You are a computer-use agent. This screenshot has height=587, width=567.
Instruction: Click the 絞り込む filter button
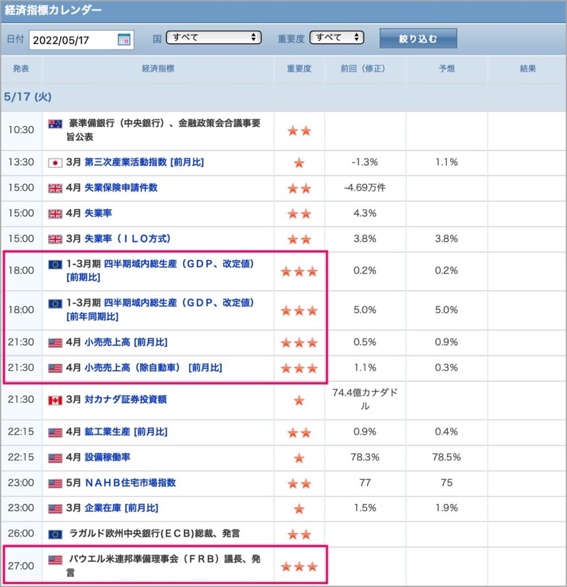419,38
